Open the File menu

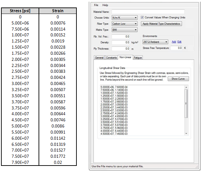(x=96, y=5)
